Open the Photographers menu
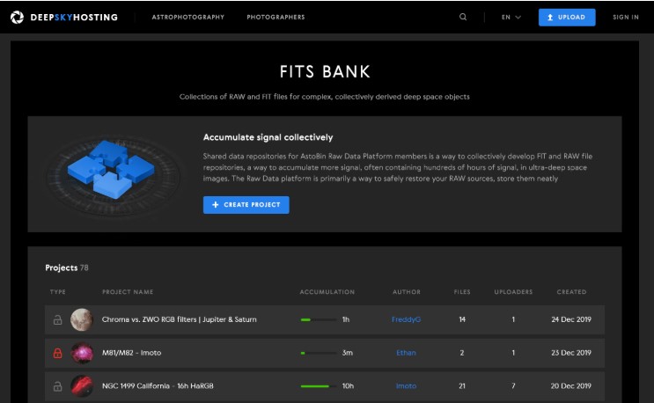Image resolution: width=654 pixels, height=403 pixels. click(x=276, y=17)
